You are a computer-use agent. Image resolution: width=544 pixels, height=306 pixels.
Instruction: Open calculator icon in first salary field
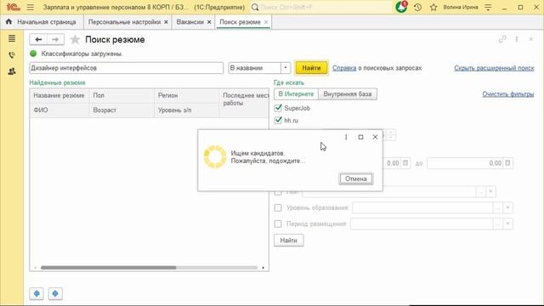pyautogui.click(x=405, y=163)
